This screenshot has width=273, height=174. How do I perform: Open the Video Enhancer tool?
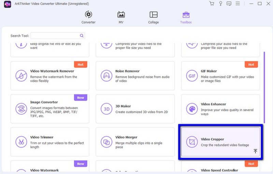tap(220, 109)
